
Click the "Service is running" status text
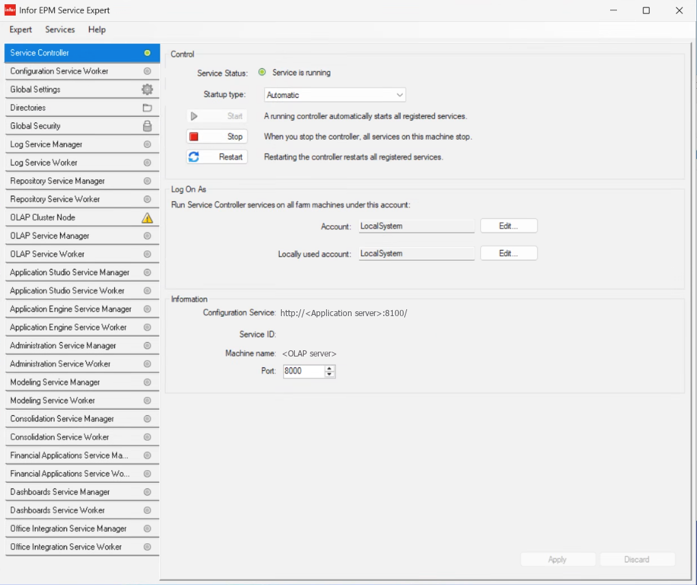(302, 73)
